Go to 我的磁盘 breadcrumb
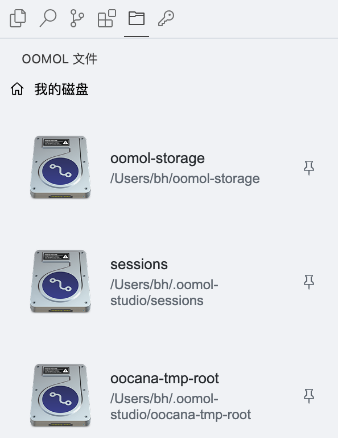338x438 pixels. pyautogui.click(x=61, y=90)
